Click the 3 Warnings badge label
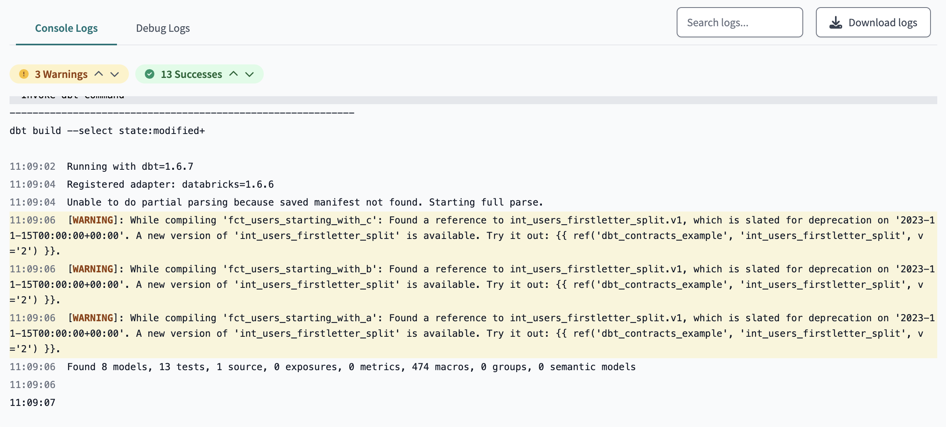Viewport: 946px width, 427px height. click(x=61, y=74)
